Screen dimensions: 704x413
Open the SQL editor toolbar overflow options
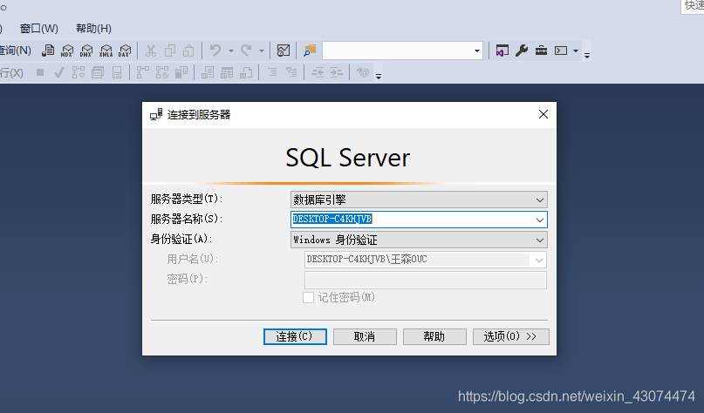(379, 76)
